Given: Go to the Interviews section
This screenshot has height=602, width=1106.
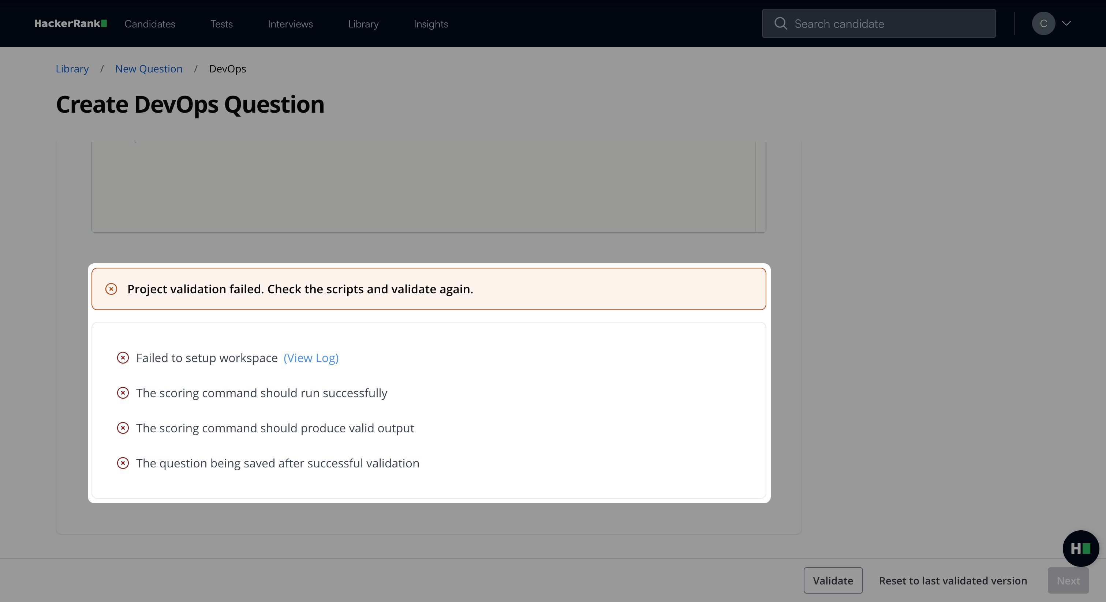Looking at the screenshot, I should click(x=290, y=24).
